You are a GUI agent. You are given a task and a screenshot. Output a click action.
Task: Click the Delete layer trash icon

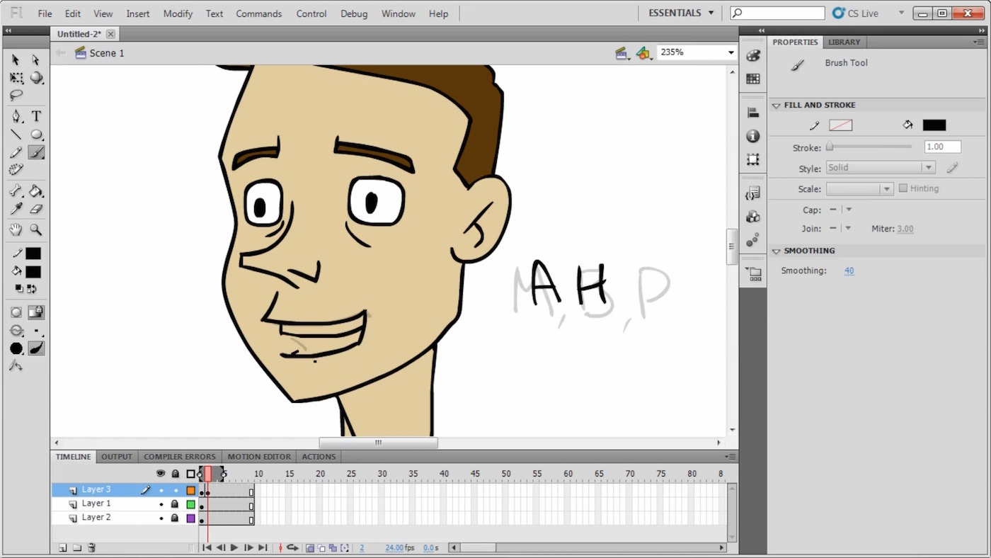click(x=91, y=547)
